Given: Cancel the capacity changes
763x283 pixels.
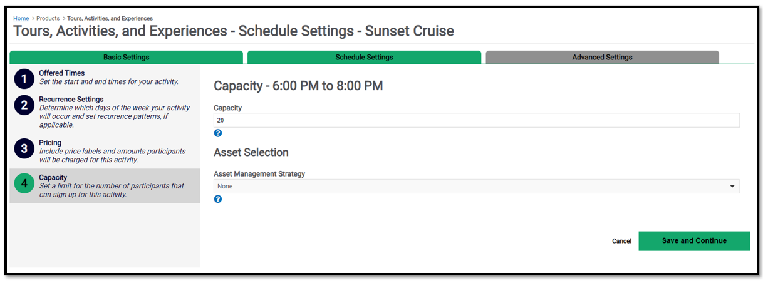Looking at the screenshot, I should tap(621, 241).
